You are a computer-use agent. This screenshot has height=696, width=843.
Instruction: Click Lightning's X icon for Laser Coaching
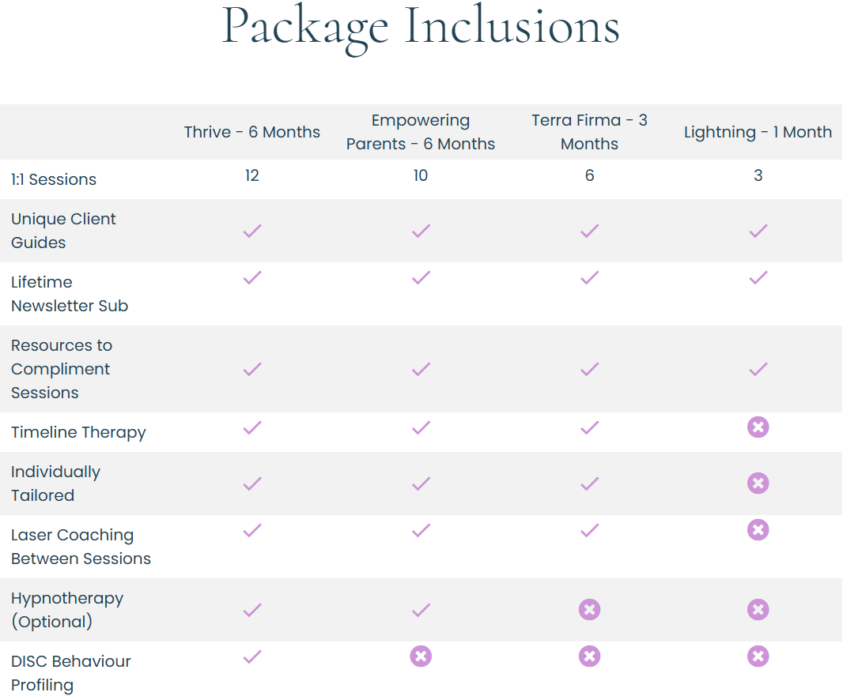tap(758, 530)
